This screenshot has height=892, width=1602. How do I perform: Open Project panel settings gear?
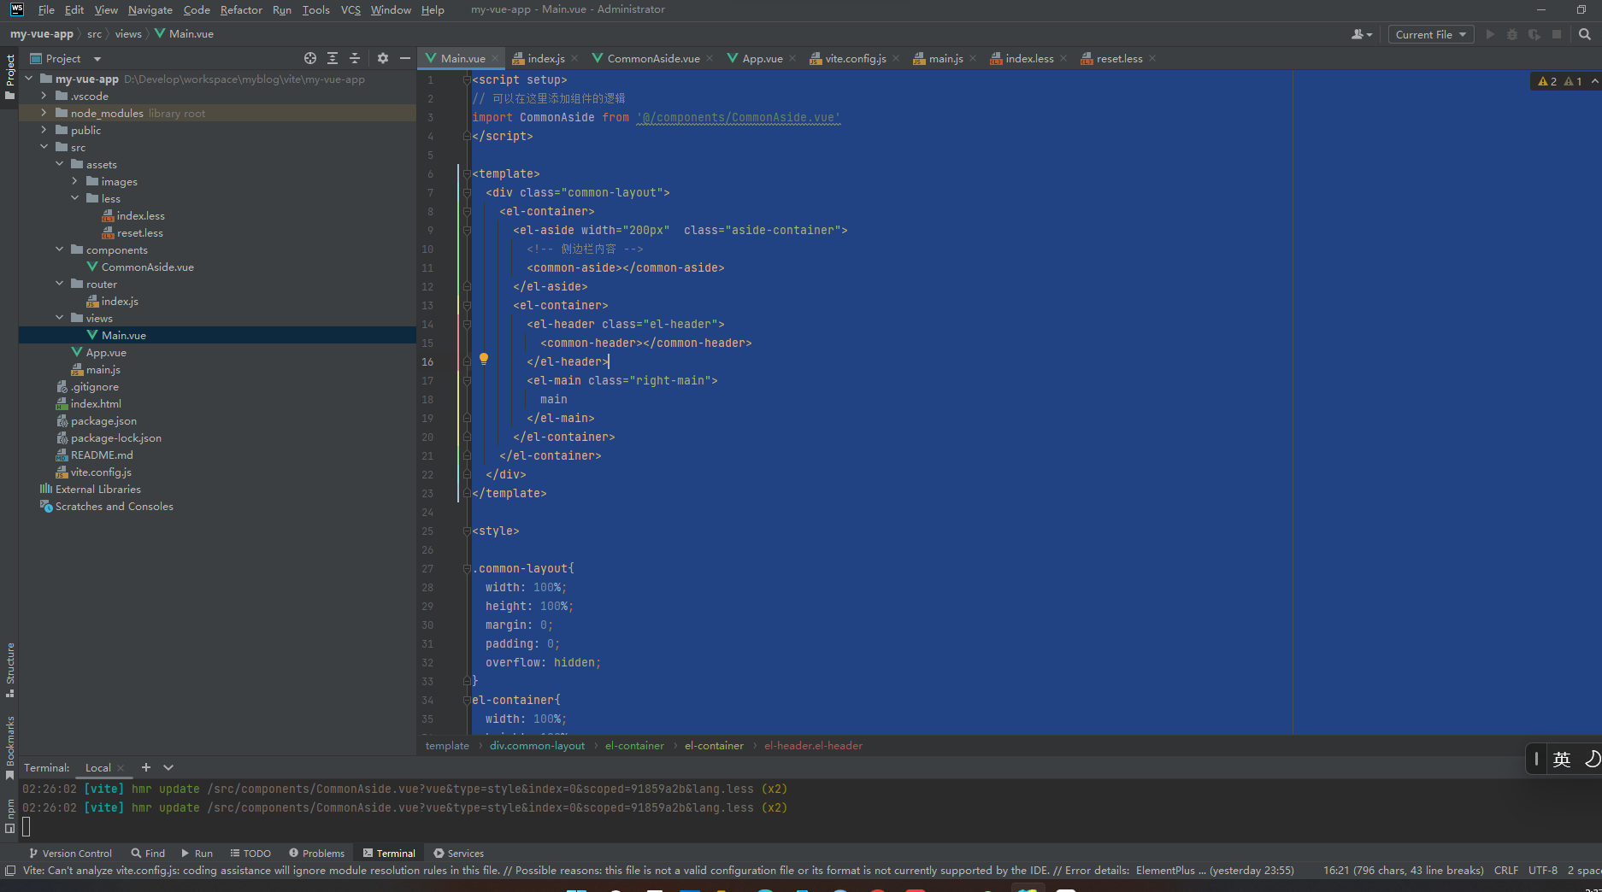[x=382, y=58]
